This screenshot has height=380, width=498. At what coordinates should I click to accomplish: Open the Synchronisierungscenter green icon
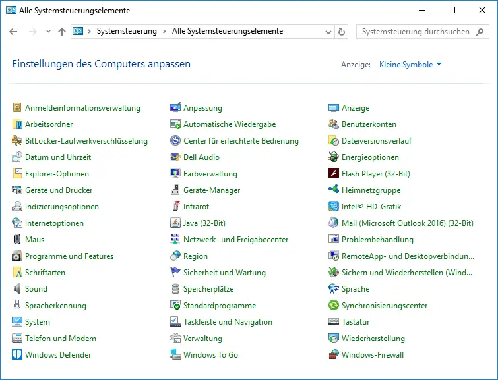pyautogui.click(x=334, y=306)
